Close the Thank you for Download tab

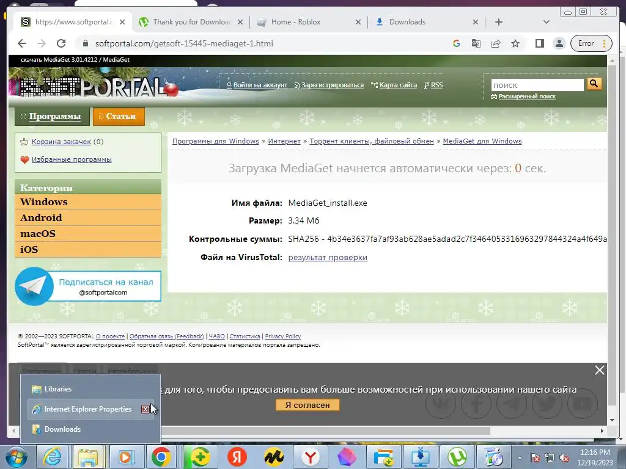pyautogui.click(x=240, y=22)
